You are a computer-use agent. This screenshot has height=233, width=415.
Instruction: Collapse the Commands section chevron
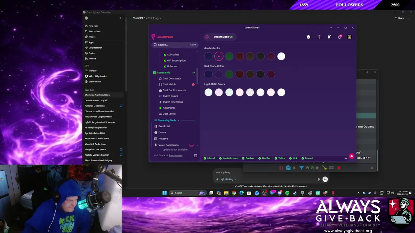click(x=194, y=73)
